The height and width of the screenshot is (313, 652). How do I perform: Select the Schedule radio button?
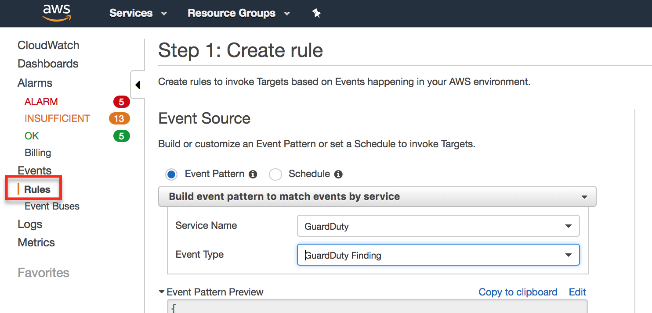tap(275, 174)
